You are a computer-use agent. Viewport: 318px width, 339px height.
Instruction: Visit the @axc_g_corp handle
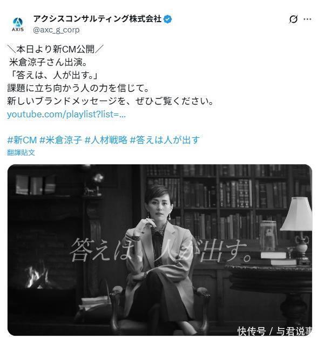(56, 30)
